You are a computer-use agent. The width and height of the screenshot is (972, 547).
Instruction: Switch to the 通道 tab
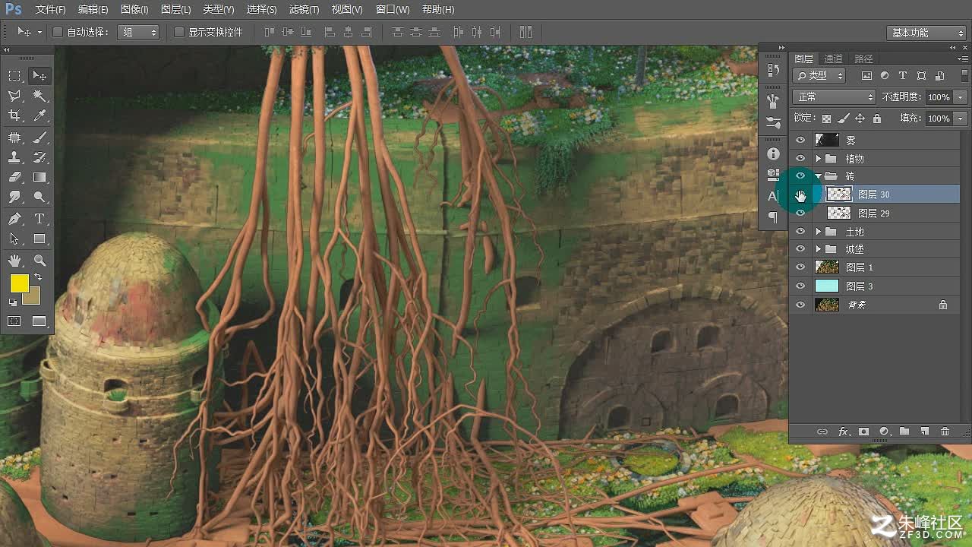click(x=833, y=58)
